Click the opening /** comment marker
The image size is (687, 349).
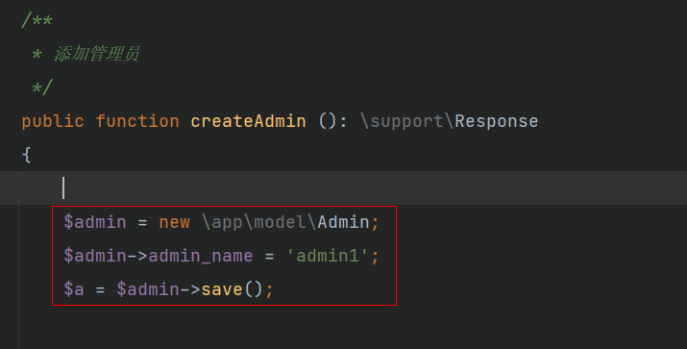pos(37,20)
